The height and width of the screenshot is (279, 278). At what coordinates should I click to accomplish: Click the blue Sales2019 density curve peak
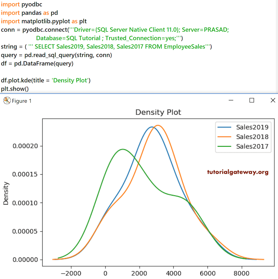(152, 127)
